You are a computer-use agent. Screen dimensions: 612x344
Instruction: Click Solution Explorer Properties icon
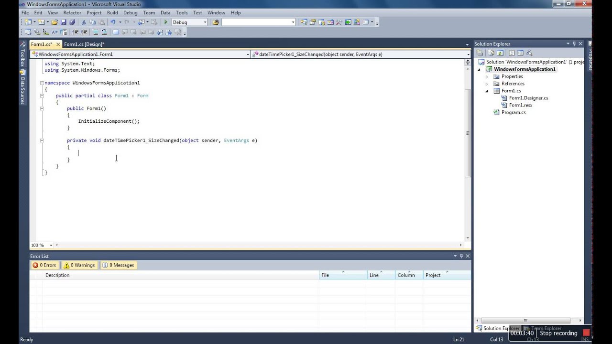click(480, 53)
